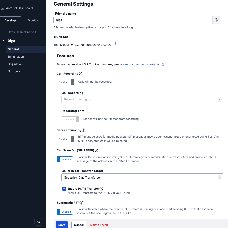Click the Cancel button

point(79,225)
